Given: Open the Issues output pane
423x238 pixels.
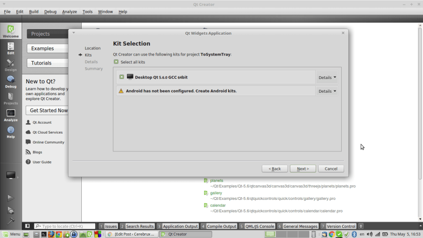Looking at the screenshot, I should point(108,226).
